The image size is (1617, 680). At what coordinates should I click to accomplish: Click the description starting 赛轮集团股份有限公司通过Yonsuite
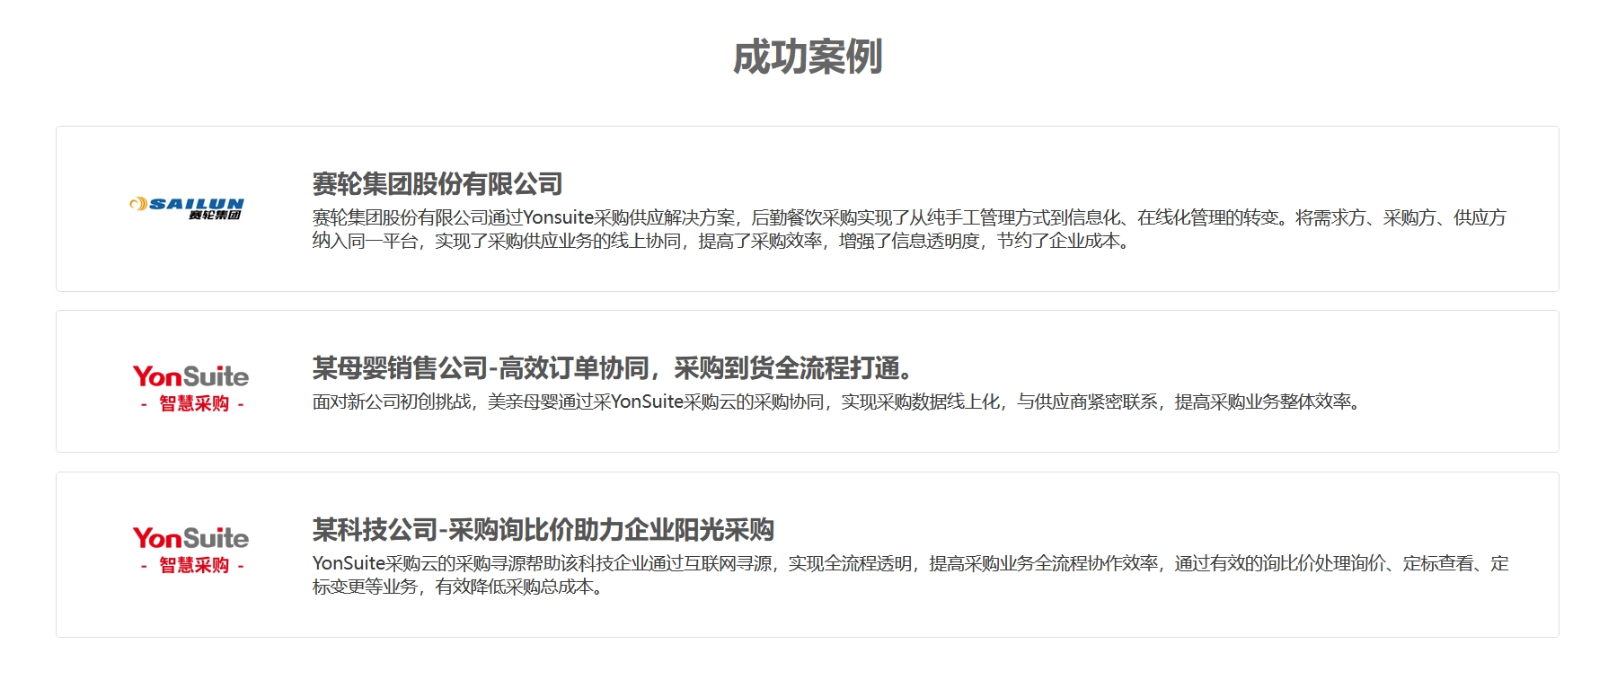click(x=909, y=229)
